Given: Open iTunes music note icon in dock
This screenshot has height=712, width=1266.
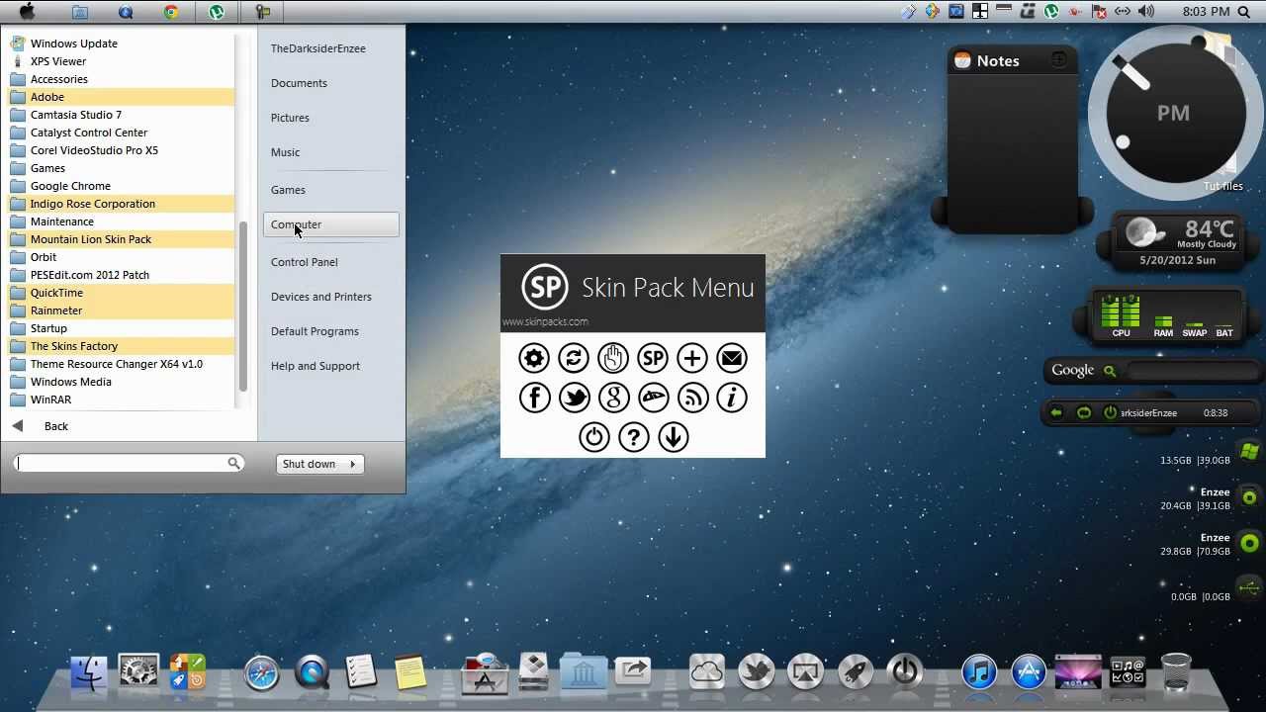Looking at the screenshot, I should point(979,672).
